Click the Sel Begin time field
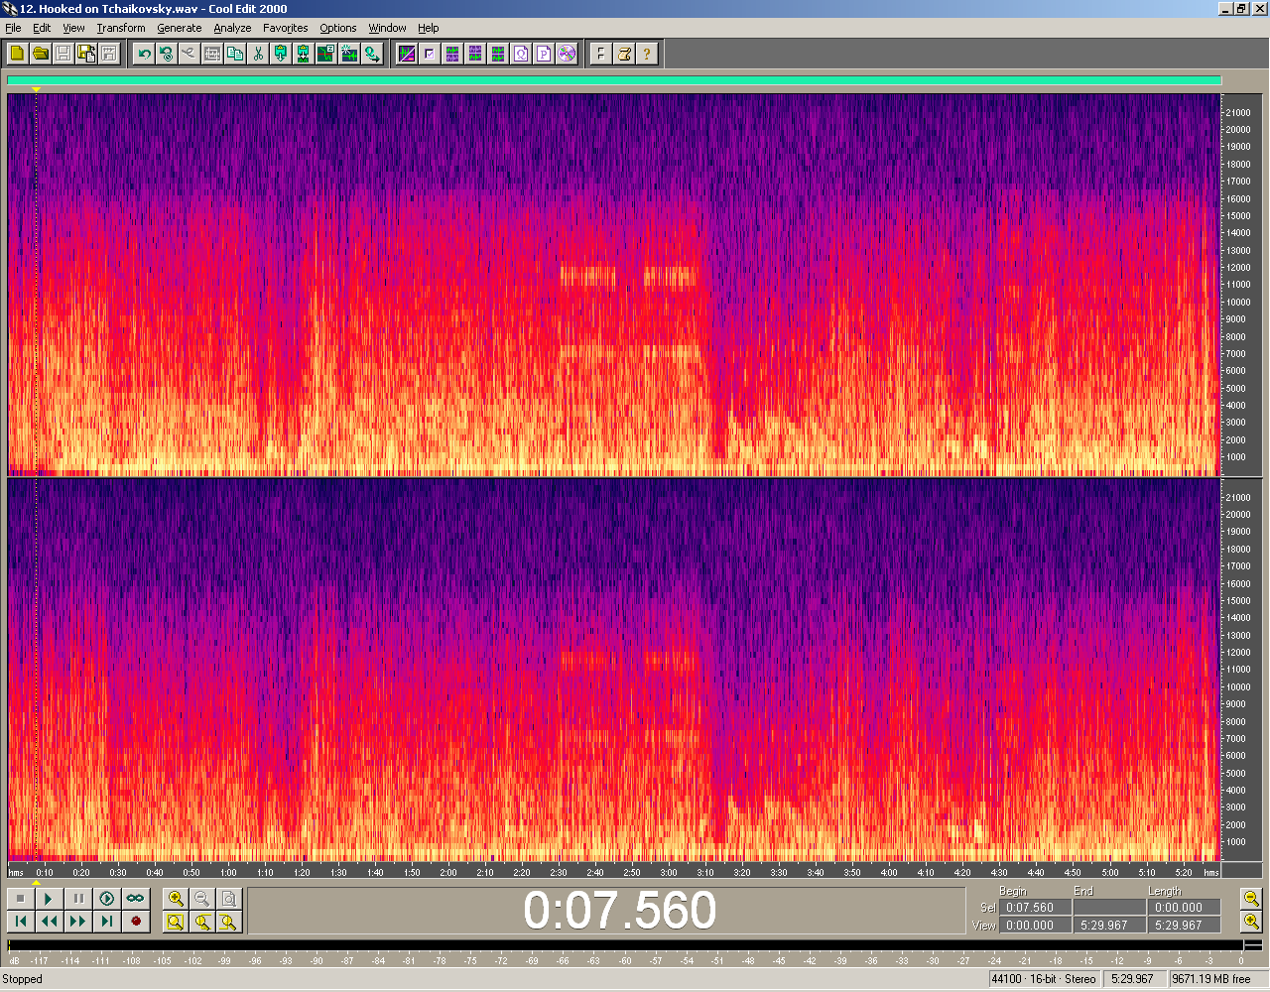This screenshot has width=1270, height=992. click(x=1035, y=908)
